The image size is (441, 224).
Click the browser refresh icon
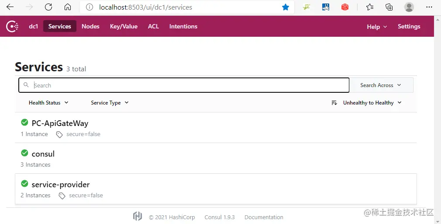[48, 7]
